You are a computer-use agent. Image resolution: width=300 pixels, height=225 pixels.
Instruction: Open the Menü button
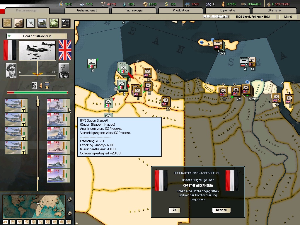(288, 17)
